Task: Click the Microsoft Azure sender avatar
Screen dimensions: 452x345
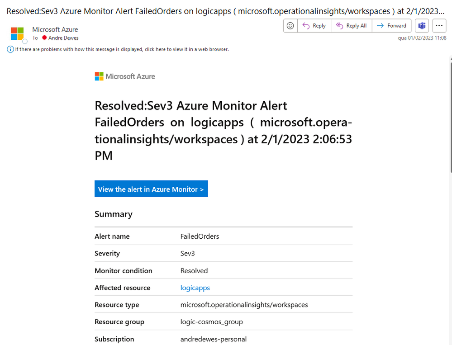Action: tap(17, 34)
